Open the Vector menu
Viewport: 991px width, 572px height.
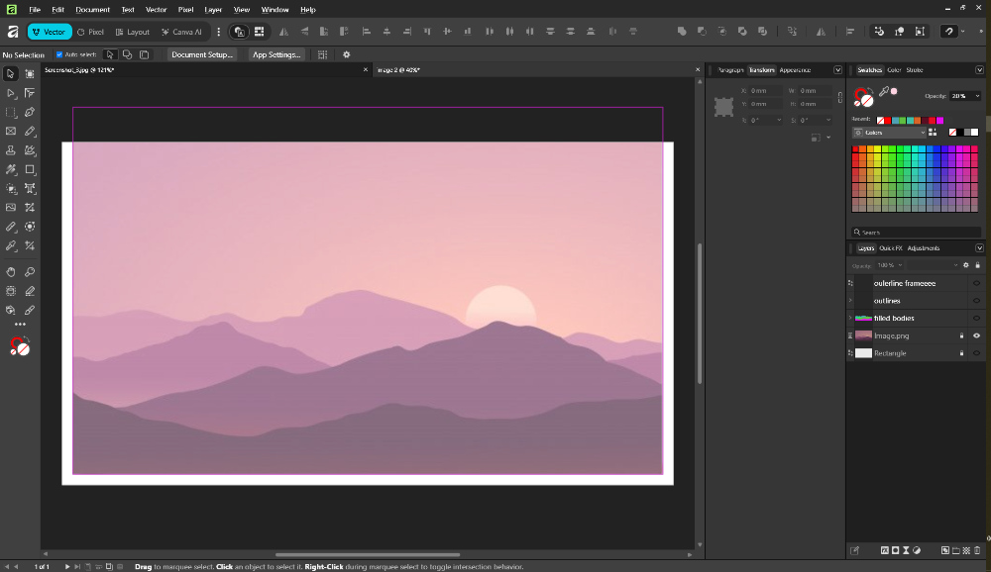[x=157, y=10]
